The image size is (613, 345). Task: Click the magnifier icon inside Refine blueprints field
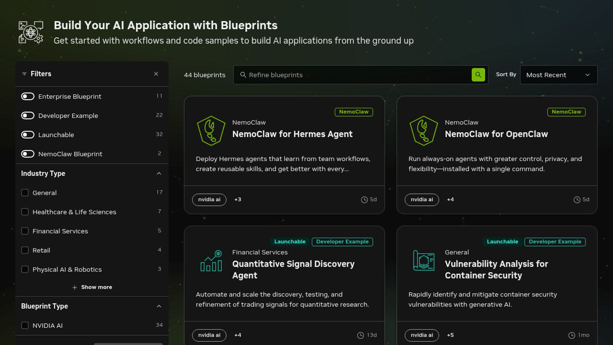tap(243, 75)
